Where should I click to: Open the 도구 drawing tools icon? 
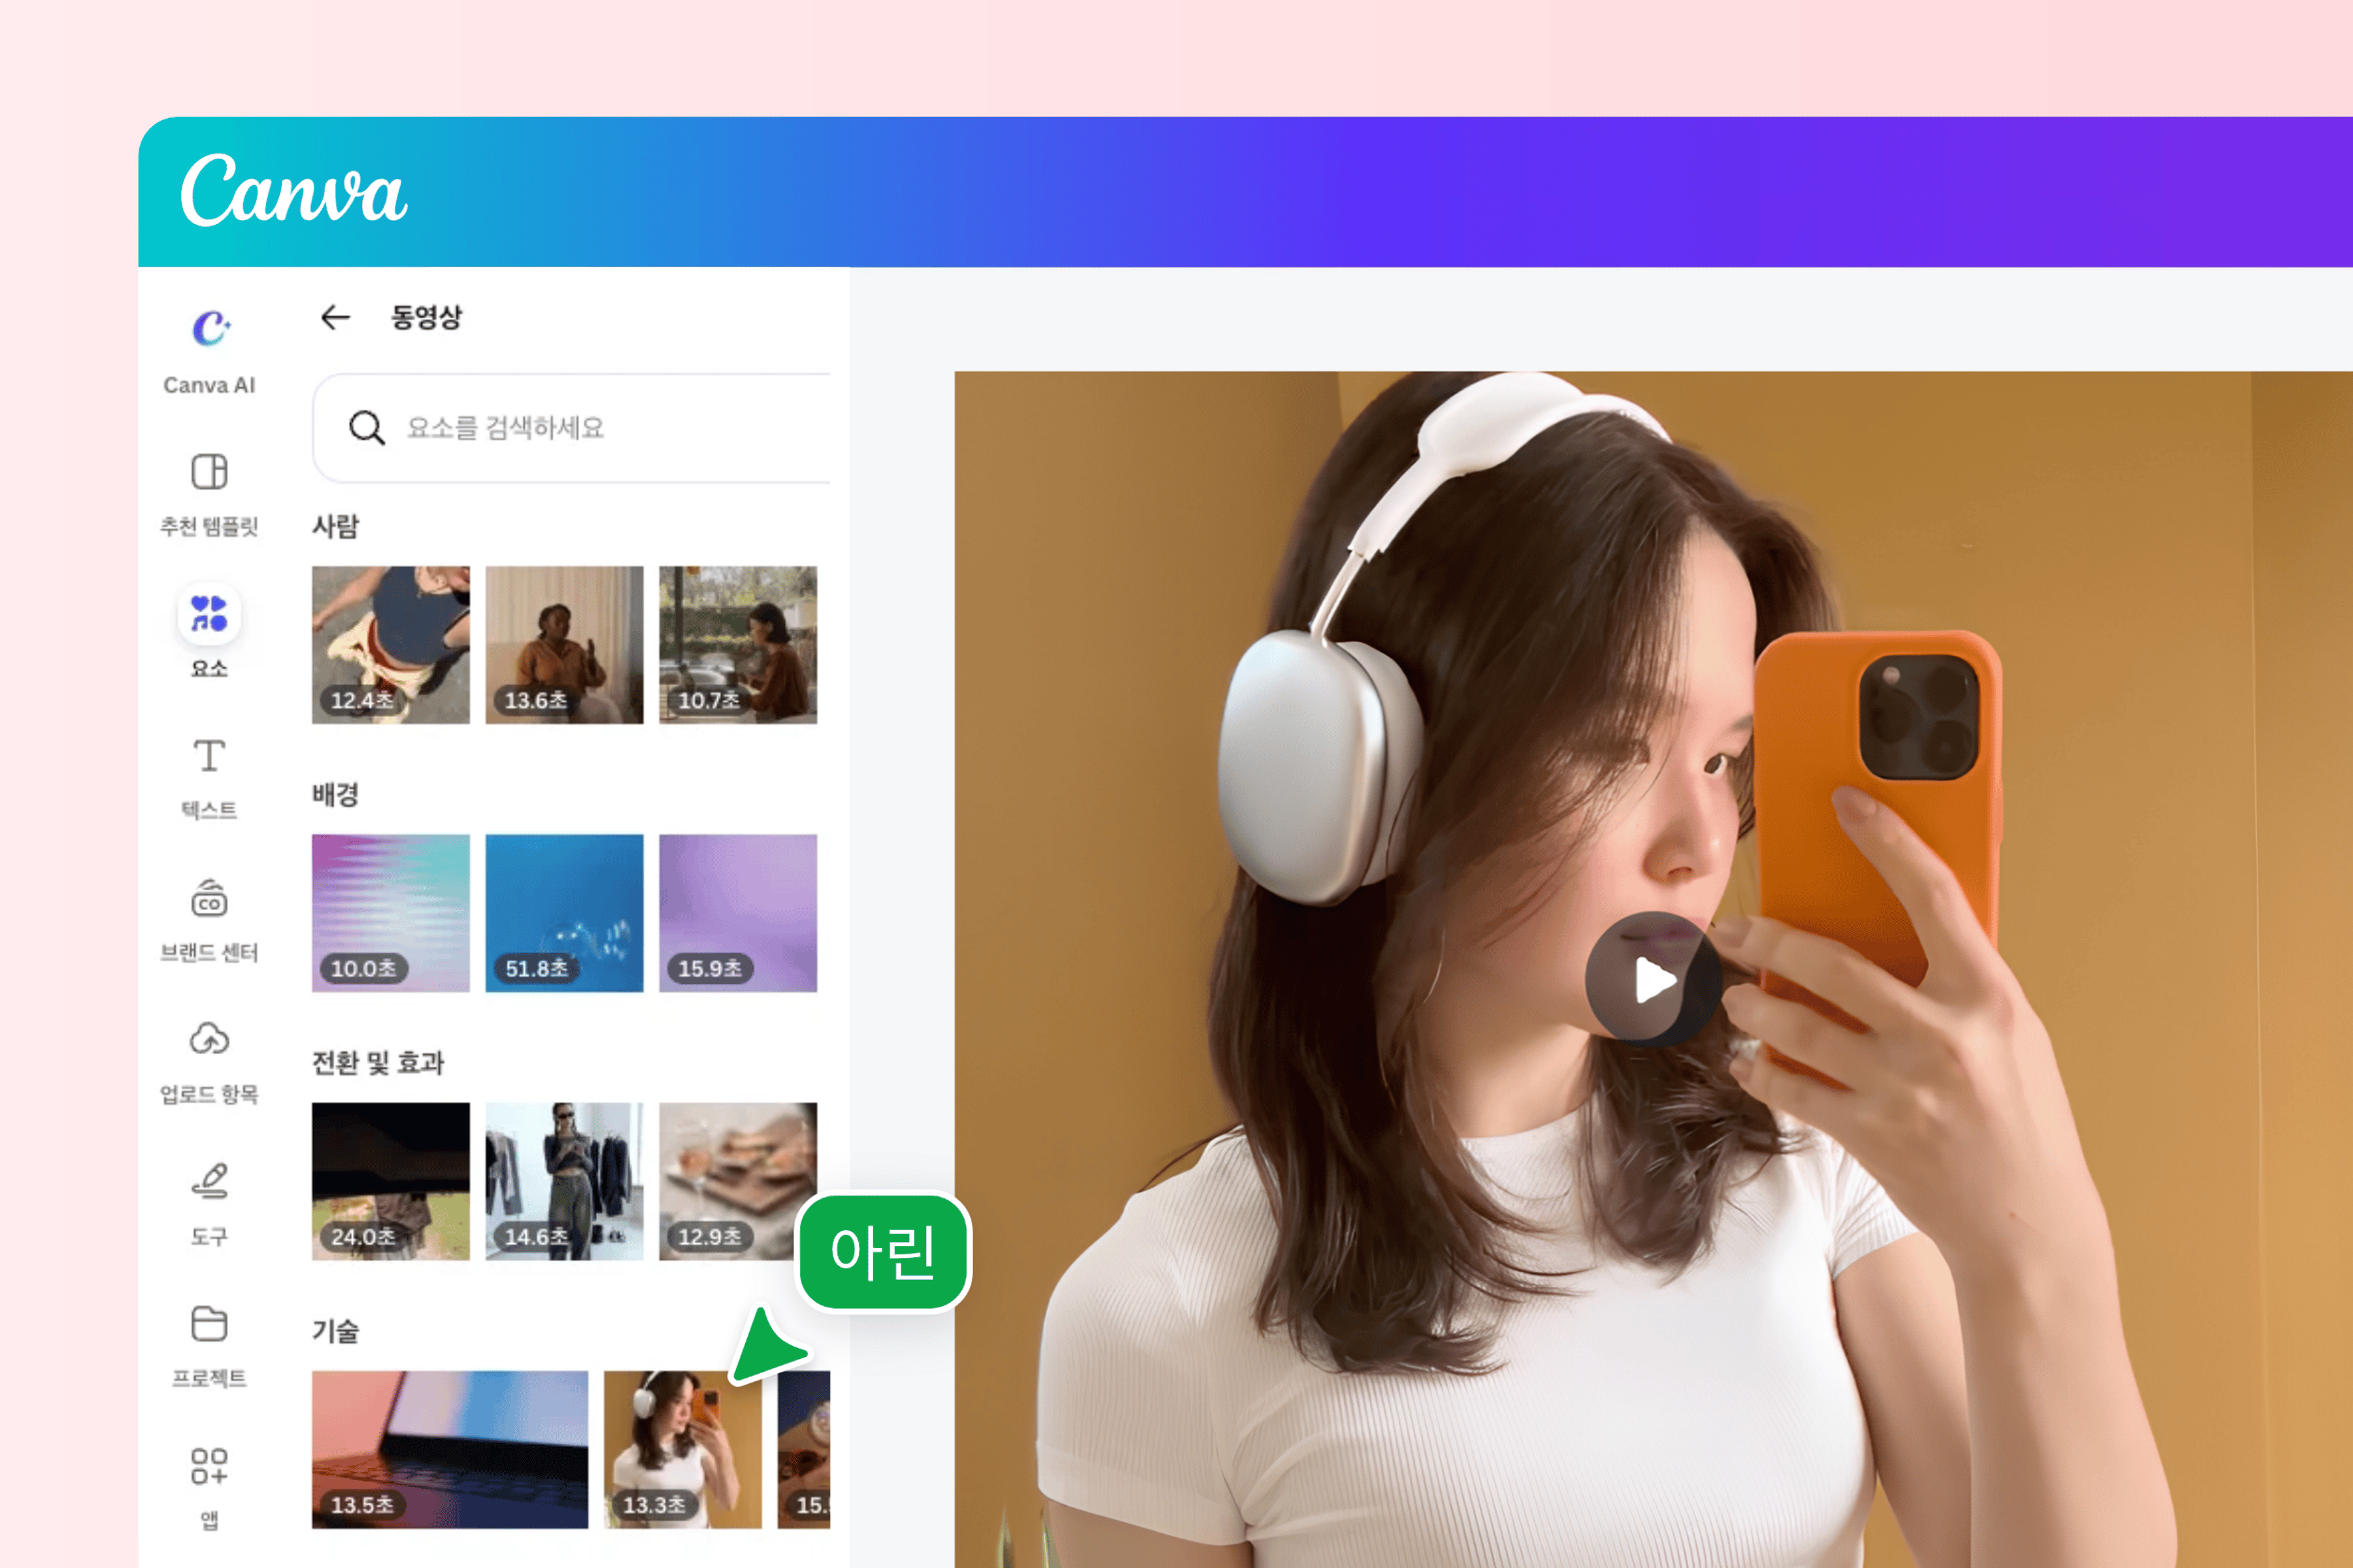(209, 1181)
